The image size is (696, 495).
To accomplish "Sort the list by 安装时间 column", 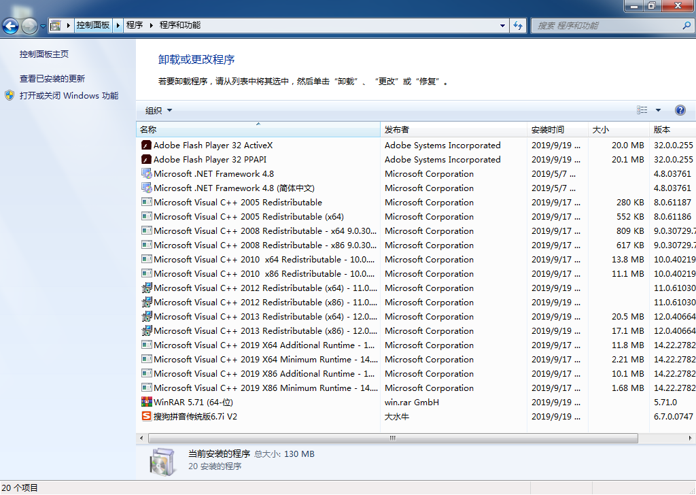I will click(557, 130).
